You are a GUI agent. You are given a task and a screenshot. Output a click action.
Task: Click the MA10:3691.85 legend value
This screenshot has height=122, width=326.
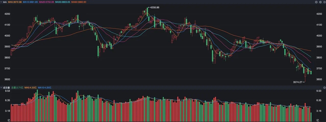(31, 2)
